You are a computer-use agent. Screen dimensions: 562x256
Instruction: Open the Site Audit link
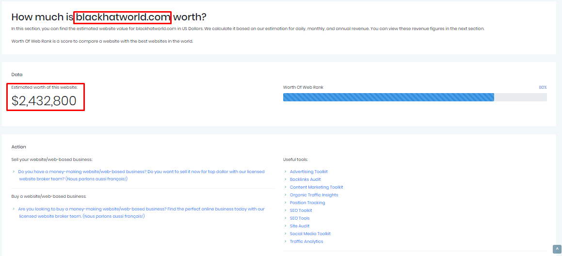point(300,226)
